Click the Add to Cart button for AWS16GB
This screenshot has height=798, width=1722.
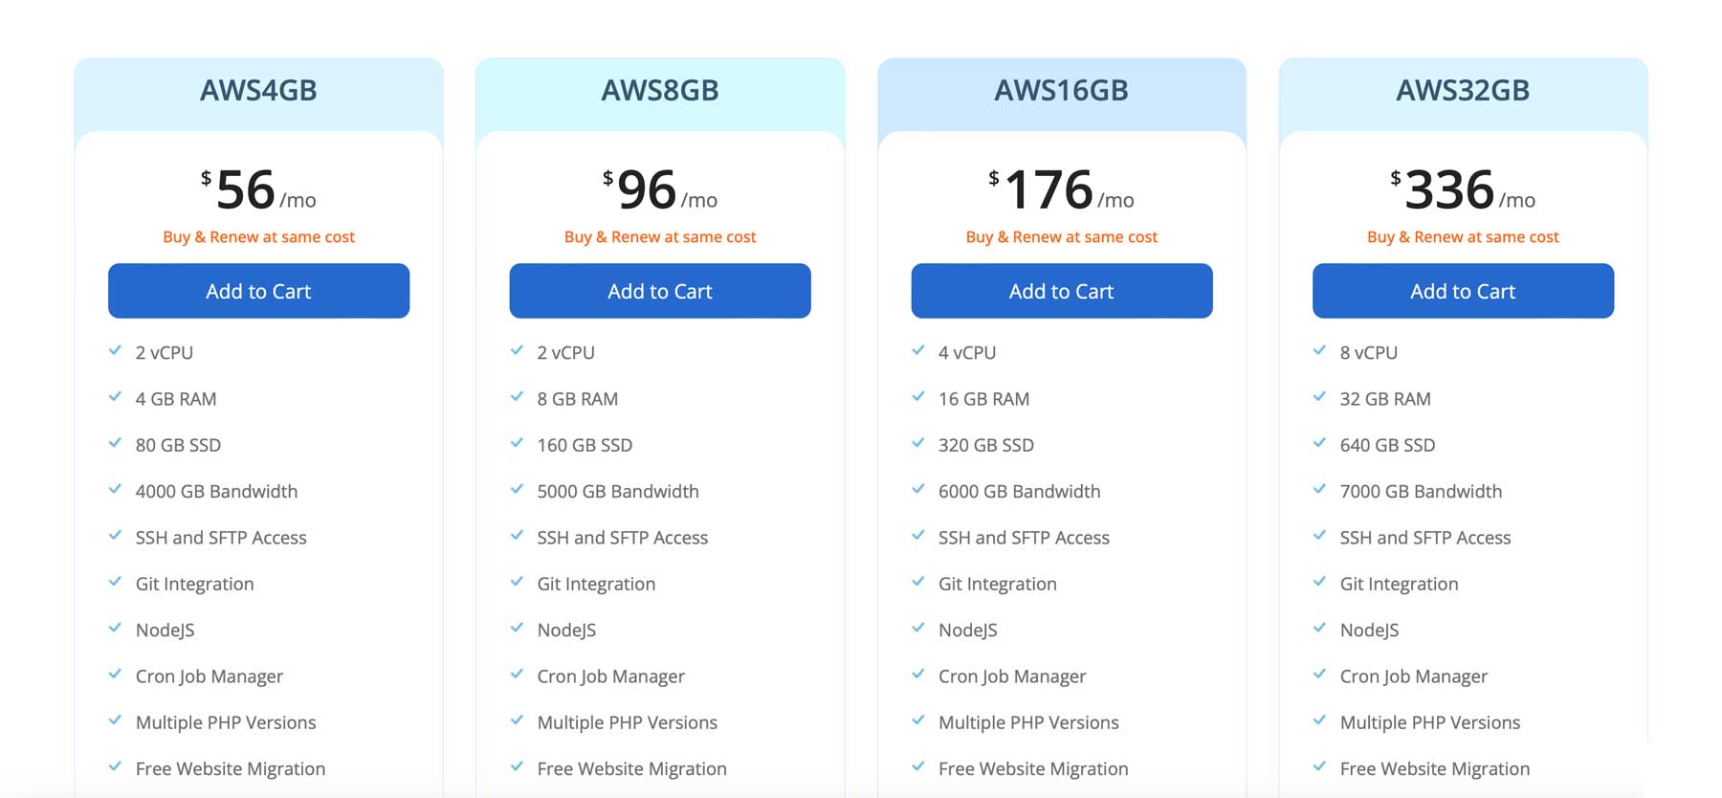[1061, 291]
